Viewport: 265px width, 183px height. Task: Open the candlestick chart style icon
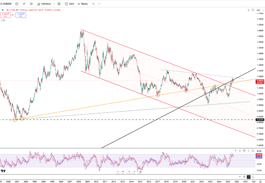point(32,4)
